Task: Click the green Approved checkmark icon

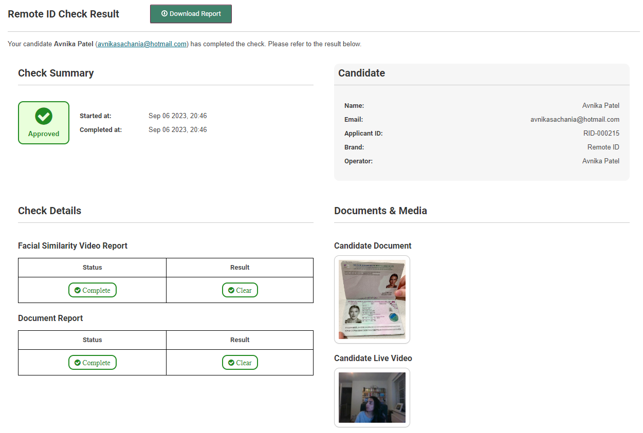Action: tap(44, 116)
